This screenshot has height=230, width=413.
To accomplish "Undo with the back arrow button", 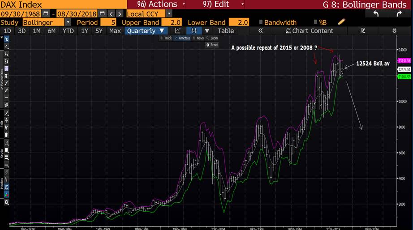I will coord(376,14).
